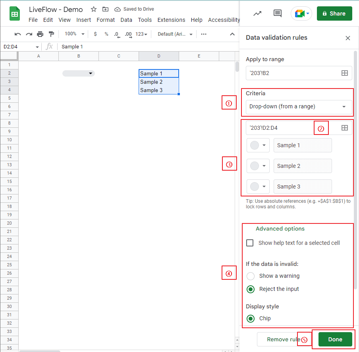Click the Sample 2 item field in panel

pyautogui.click(x=303, y=166)
